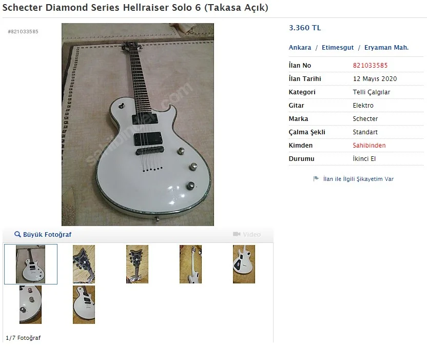
Task: Select the sixth thumbnail showing control knobs
Action: pos(30,304)
